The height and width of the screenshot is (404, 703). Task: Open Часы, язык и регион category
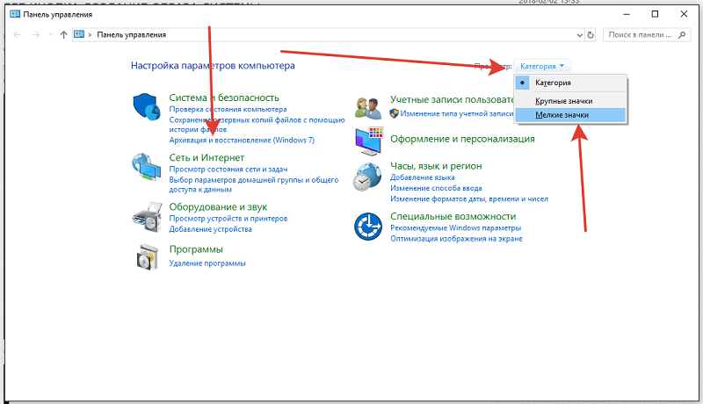pos(436,166)
